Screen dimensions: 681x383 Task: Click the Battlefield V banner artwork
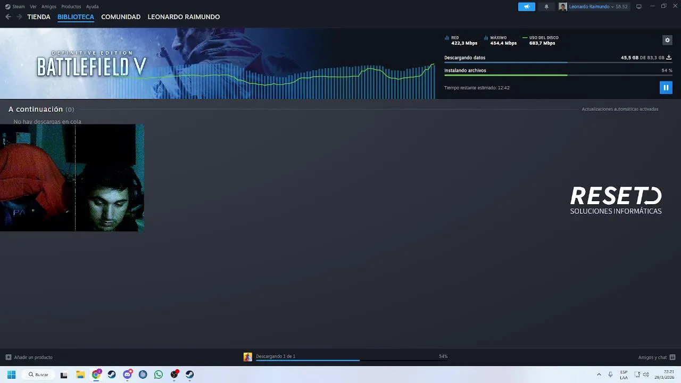click(x=218, y=63)
